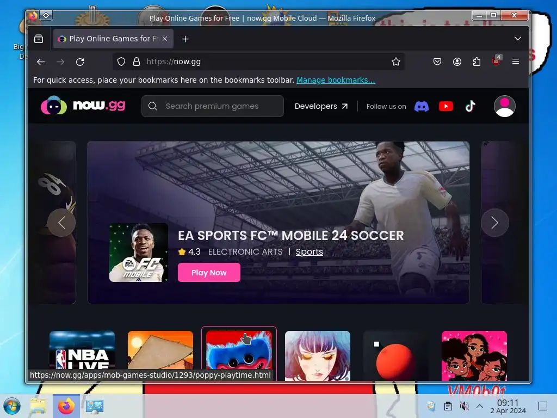This screenshot has height=418, width=557.
Task: Click the EA Sports FC Mobile game icon
Action: [139, 253]
